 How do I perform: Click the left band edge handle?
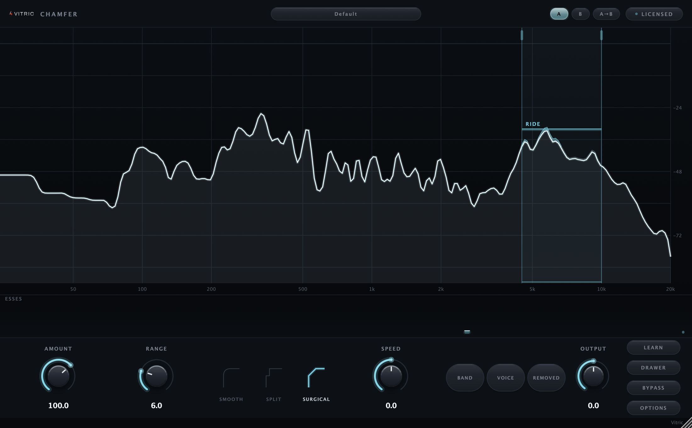[522, 35]
